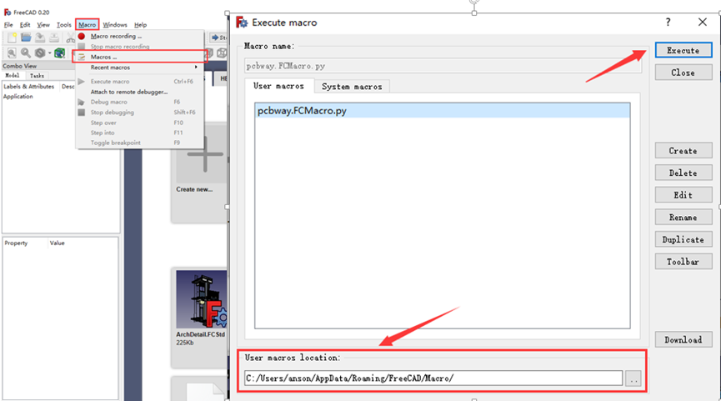Click the Delete button
Viewport: 721px width, 401px height.
(x=683, y=173)
